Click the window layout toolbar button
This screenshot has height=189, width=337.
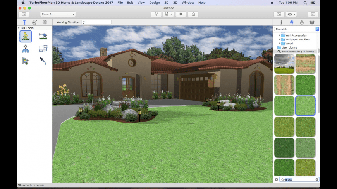[279, 14]
